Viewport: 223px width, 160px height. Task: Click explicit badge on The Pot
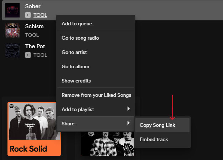point(28,55)
